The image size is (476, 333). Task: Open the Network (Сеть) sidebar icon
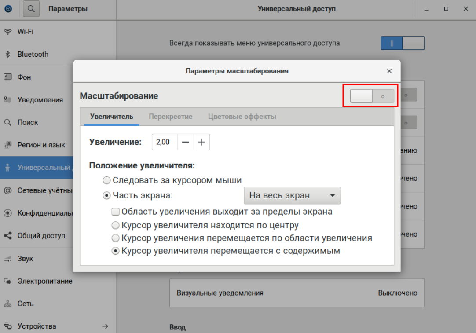[x=7, y=304]
